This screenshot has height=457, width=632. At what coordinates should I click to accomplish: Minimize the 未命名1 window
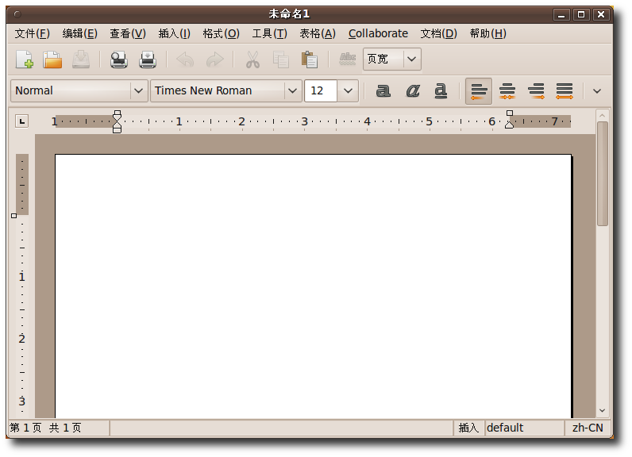561,14
